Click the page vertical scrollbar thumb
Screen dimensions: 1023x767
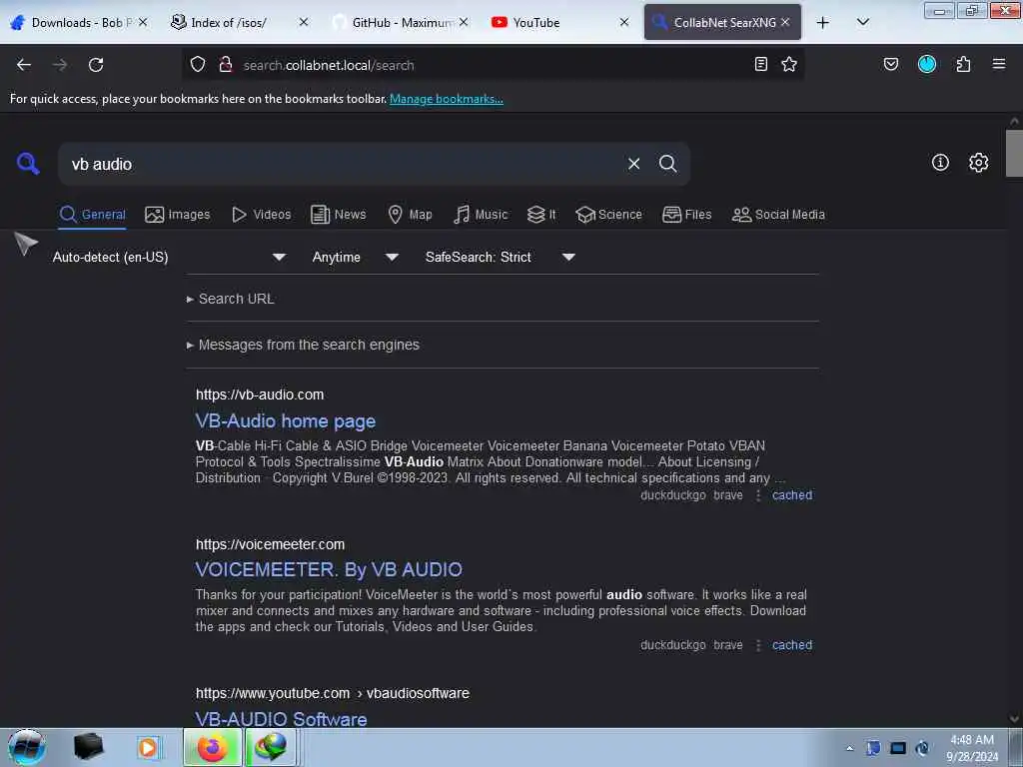point(1014,153)
